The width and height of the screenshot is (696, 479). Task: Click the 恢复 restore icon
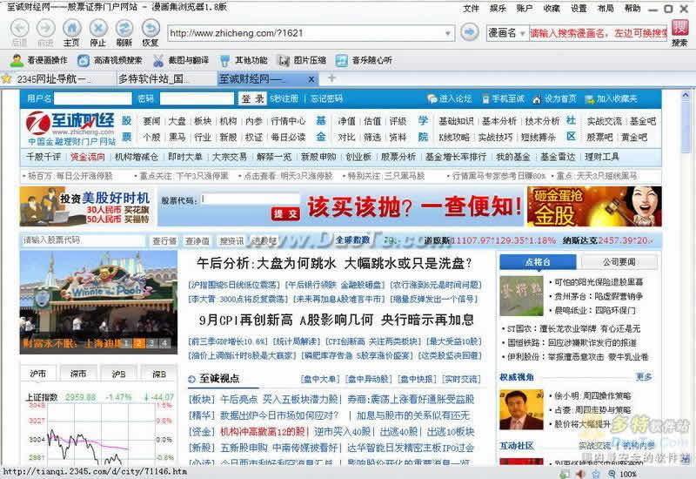point(151,30)
